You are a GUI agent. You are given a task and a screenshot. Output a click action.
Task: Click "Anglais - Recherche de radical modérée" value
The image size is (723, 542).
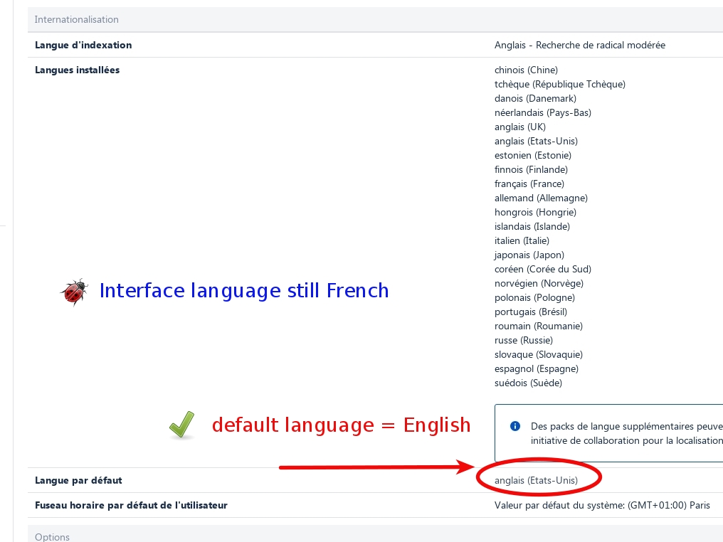579,46
